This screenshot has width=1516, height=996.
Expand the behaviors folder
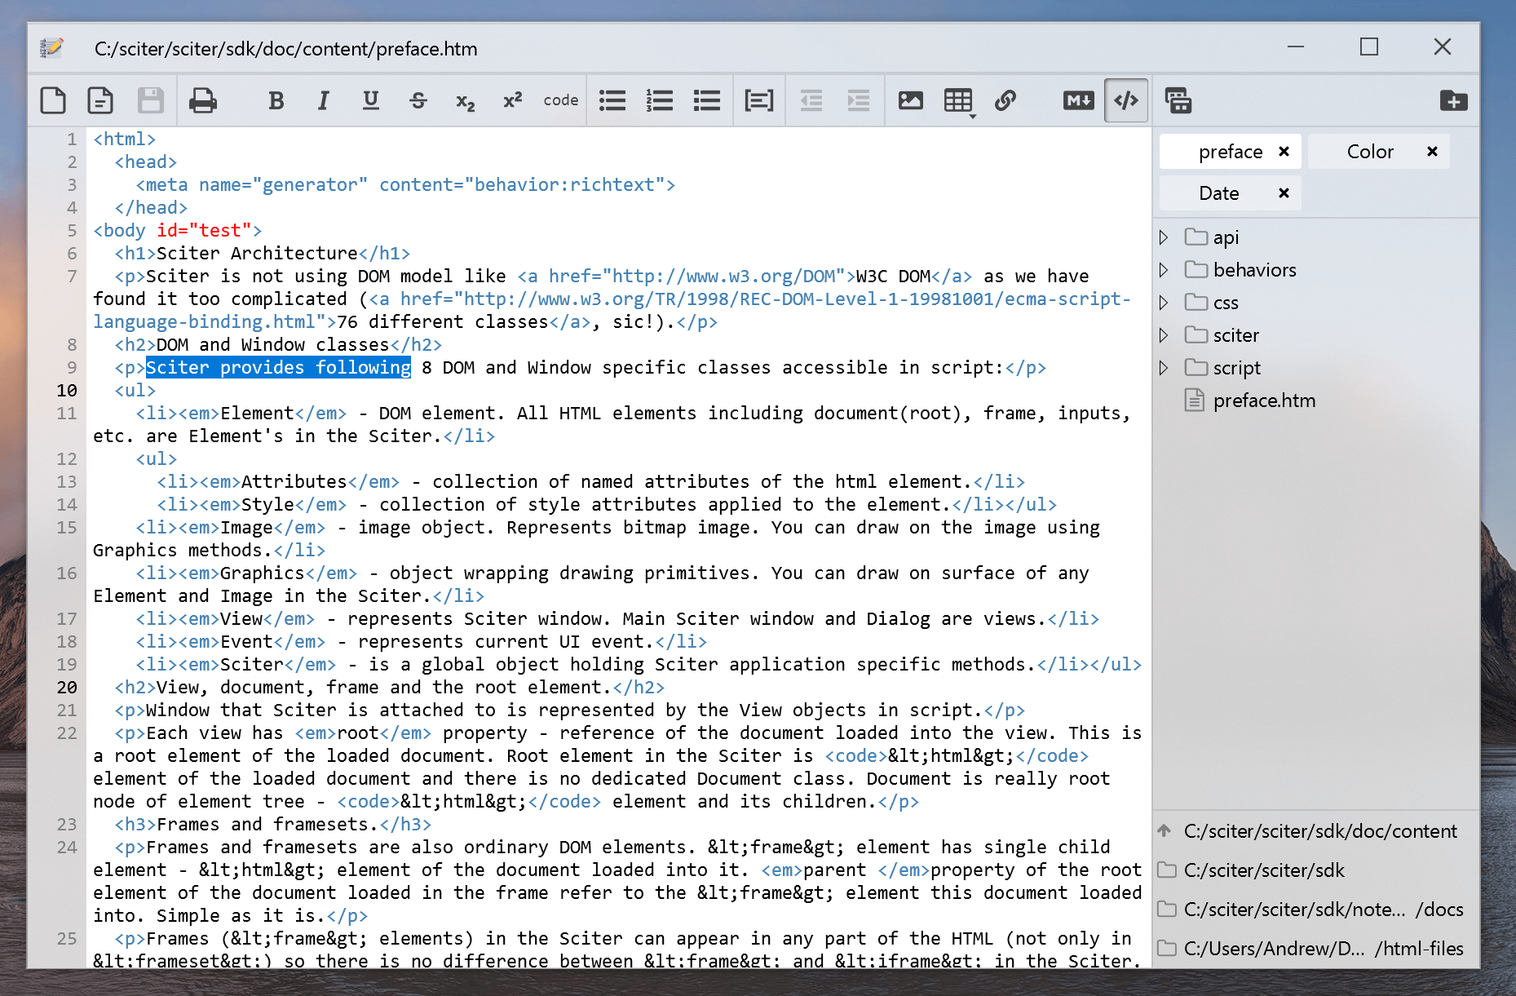[1164, 270]
